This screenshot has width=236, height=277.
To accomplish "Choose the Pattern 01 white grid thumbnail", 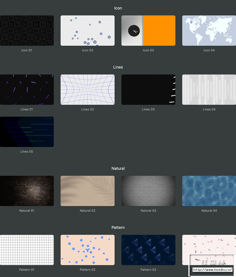I will [x=27, y=250].
